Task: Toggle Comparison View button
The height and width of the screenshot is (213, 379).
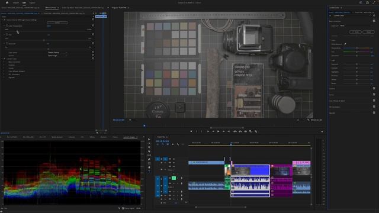Action: point(251,131)
